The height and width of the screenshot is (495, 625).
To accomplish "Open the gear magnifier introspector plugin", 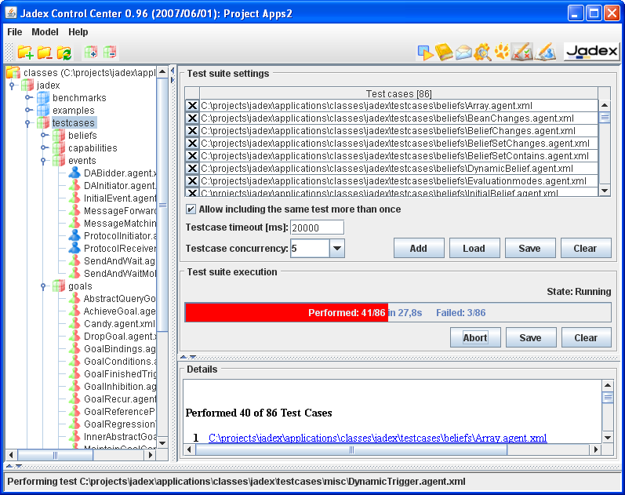I will 482,53.
